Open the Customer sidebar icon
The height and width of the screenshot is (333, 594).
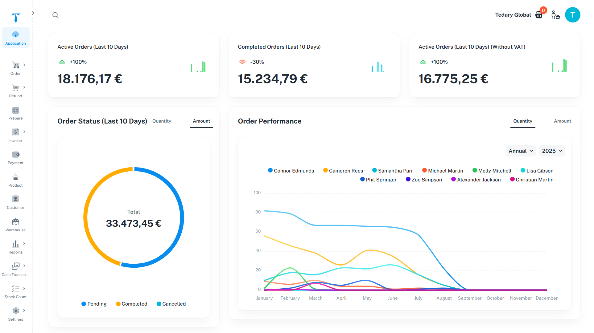tap(15, 199)
